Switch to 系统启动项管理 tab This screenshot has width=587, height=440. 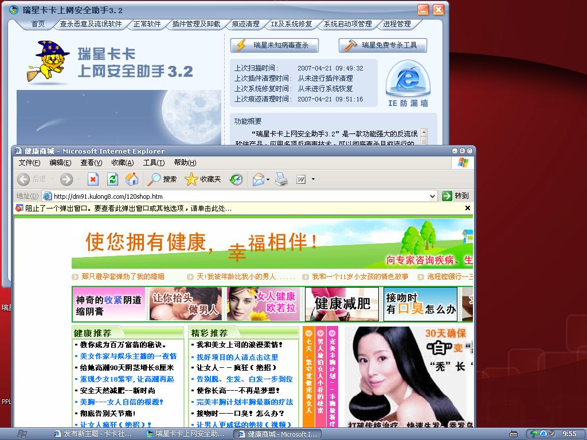[x=348, y=24]
